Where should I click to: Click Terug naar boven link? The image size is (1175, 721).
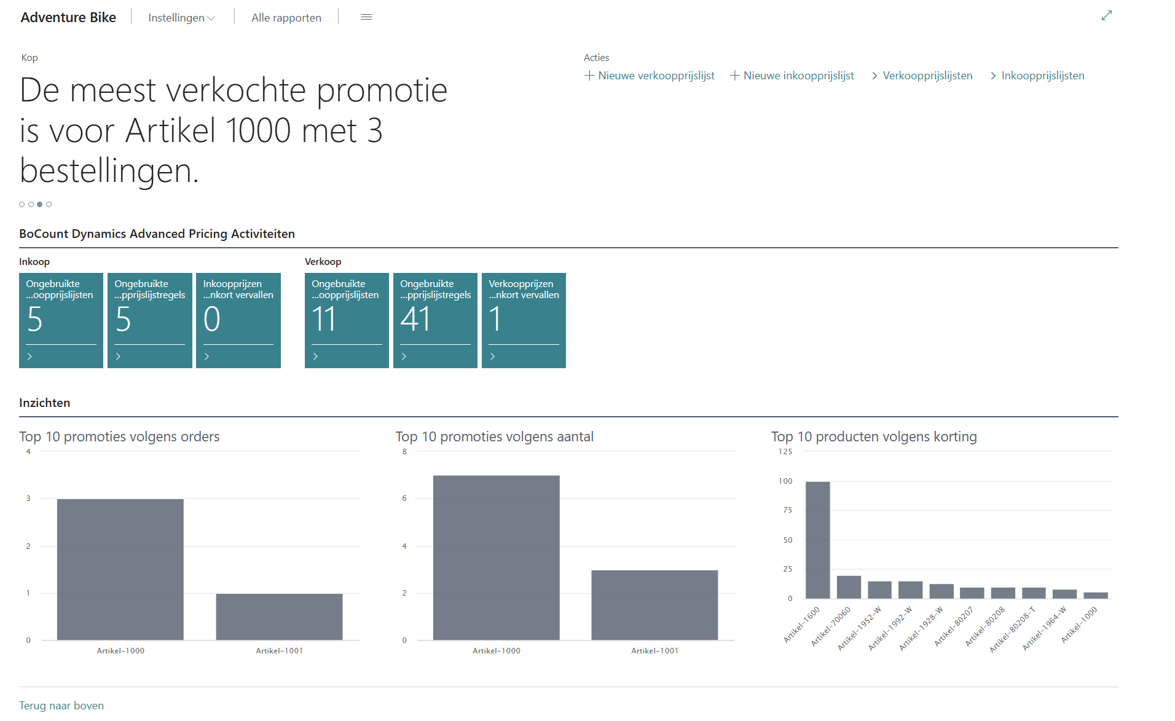[x=61, y=705]
